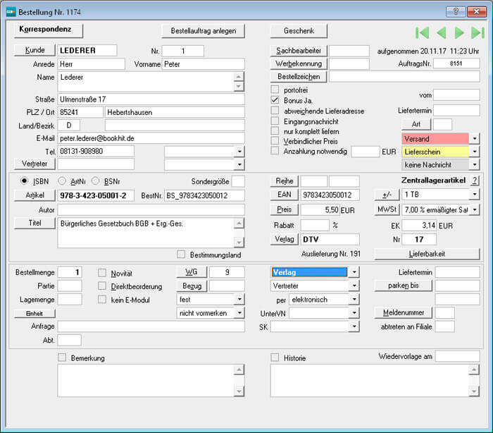Tick the Novität checkbox
Image resolution: width=493 pixels, height=433 pixels.
coord(103,273)
